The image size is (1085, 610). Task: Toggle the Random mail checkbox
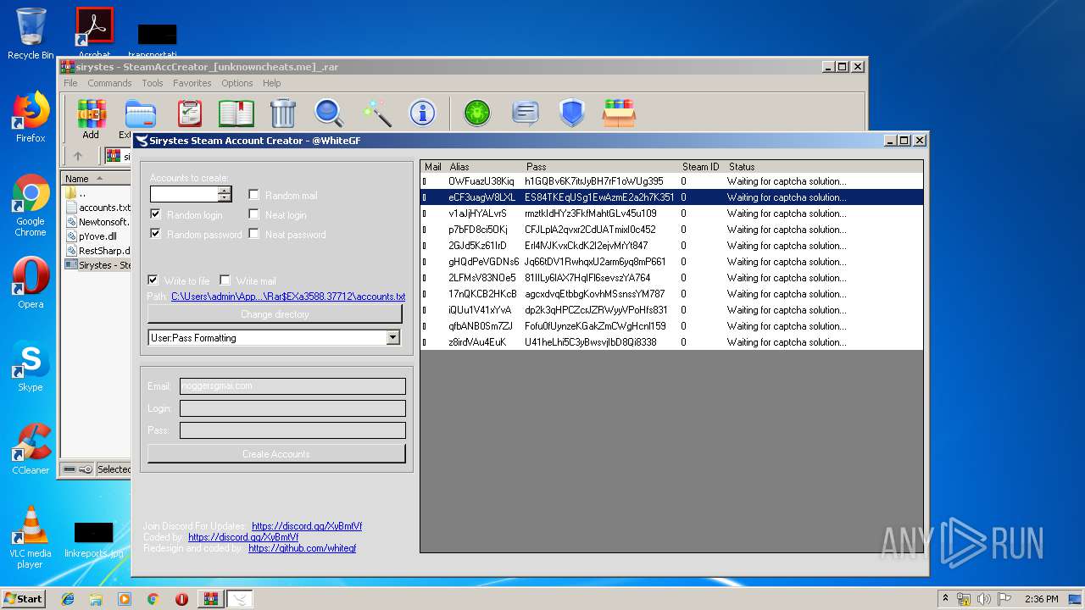point(253,195)
